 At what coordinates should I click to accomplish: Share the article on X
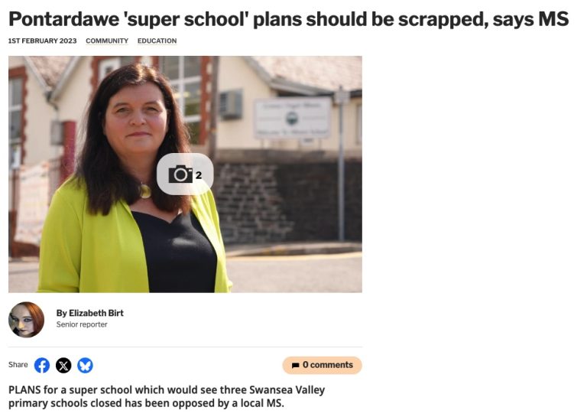click(x=63, y=365)
